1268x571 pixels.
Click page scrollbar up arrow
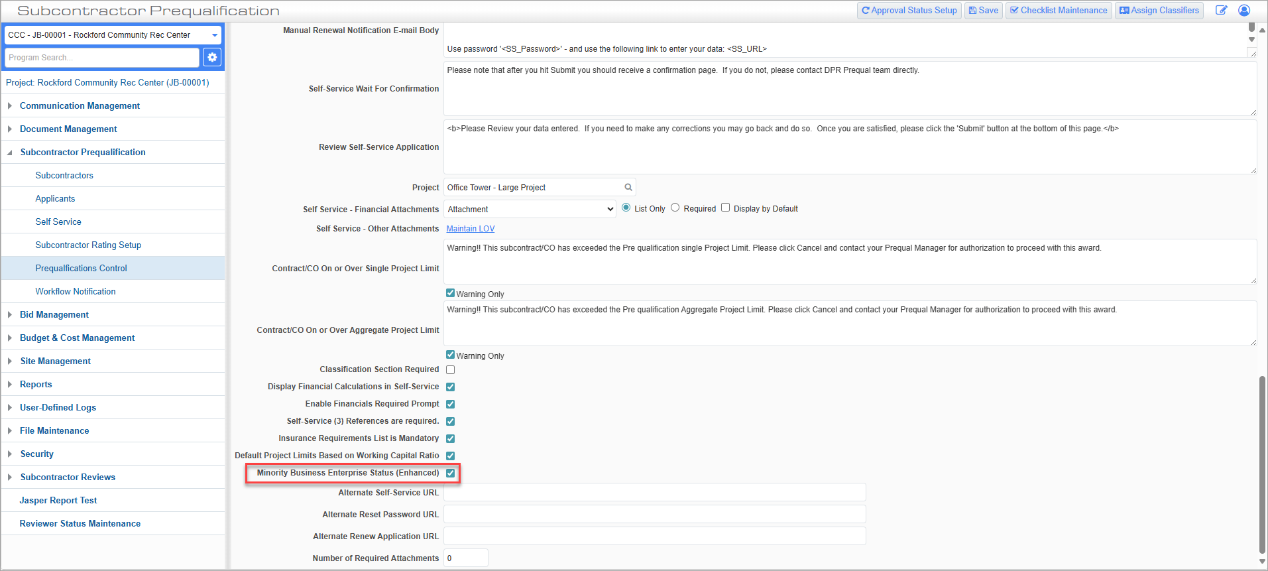(1263, 29)
